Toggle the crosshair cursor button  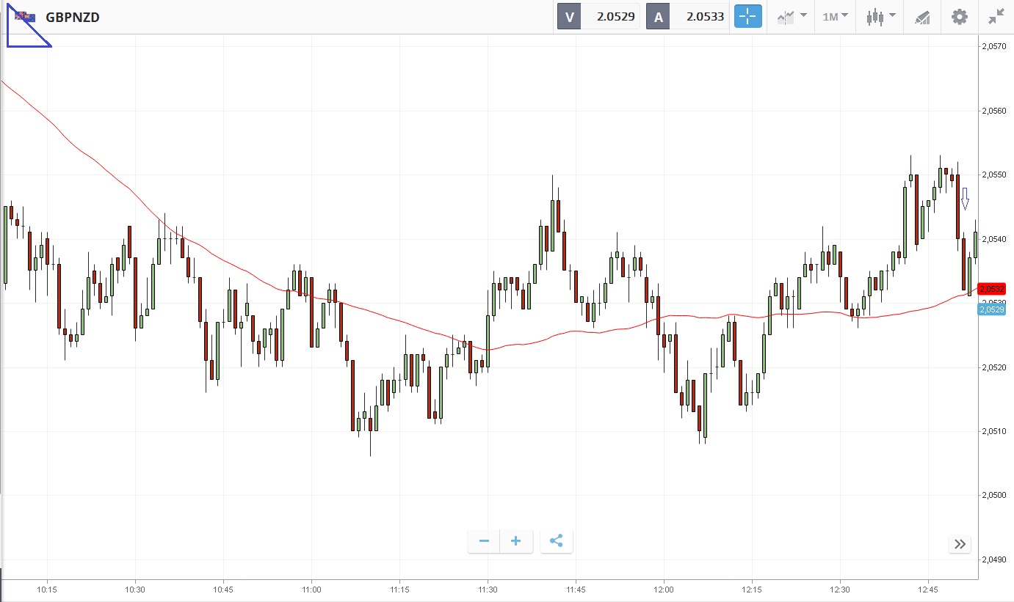pyautogui.click(x=749, y=17)
